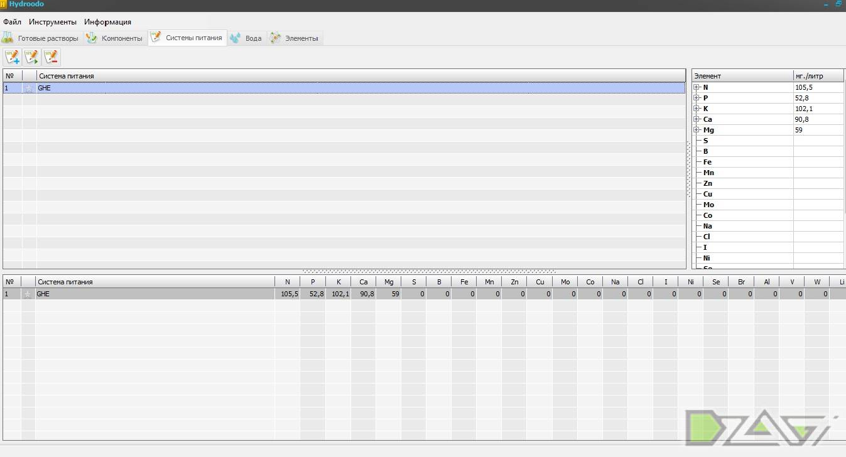
Task: Select the Mo row in element tree
Action: (x=767, y=205)
